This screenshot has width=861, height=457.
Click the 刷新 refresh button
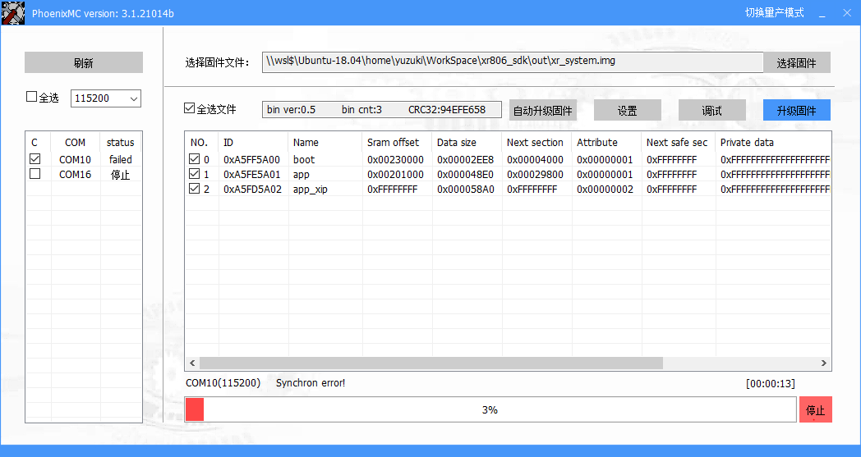pyautogui.click(x=84, y=62)
